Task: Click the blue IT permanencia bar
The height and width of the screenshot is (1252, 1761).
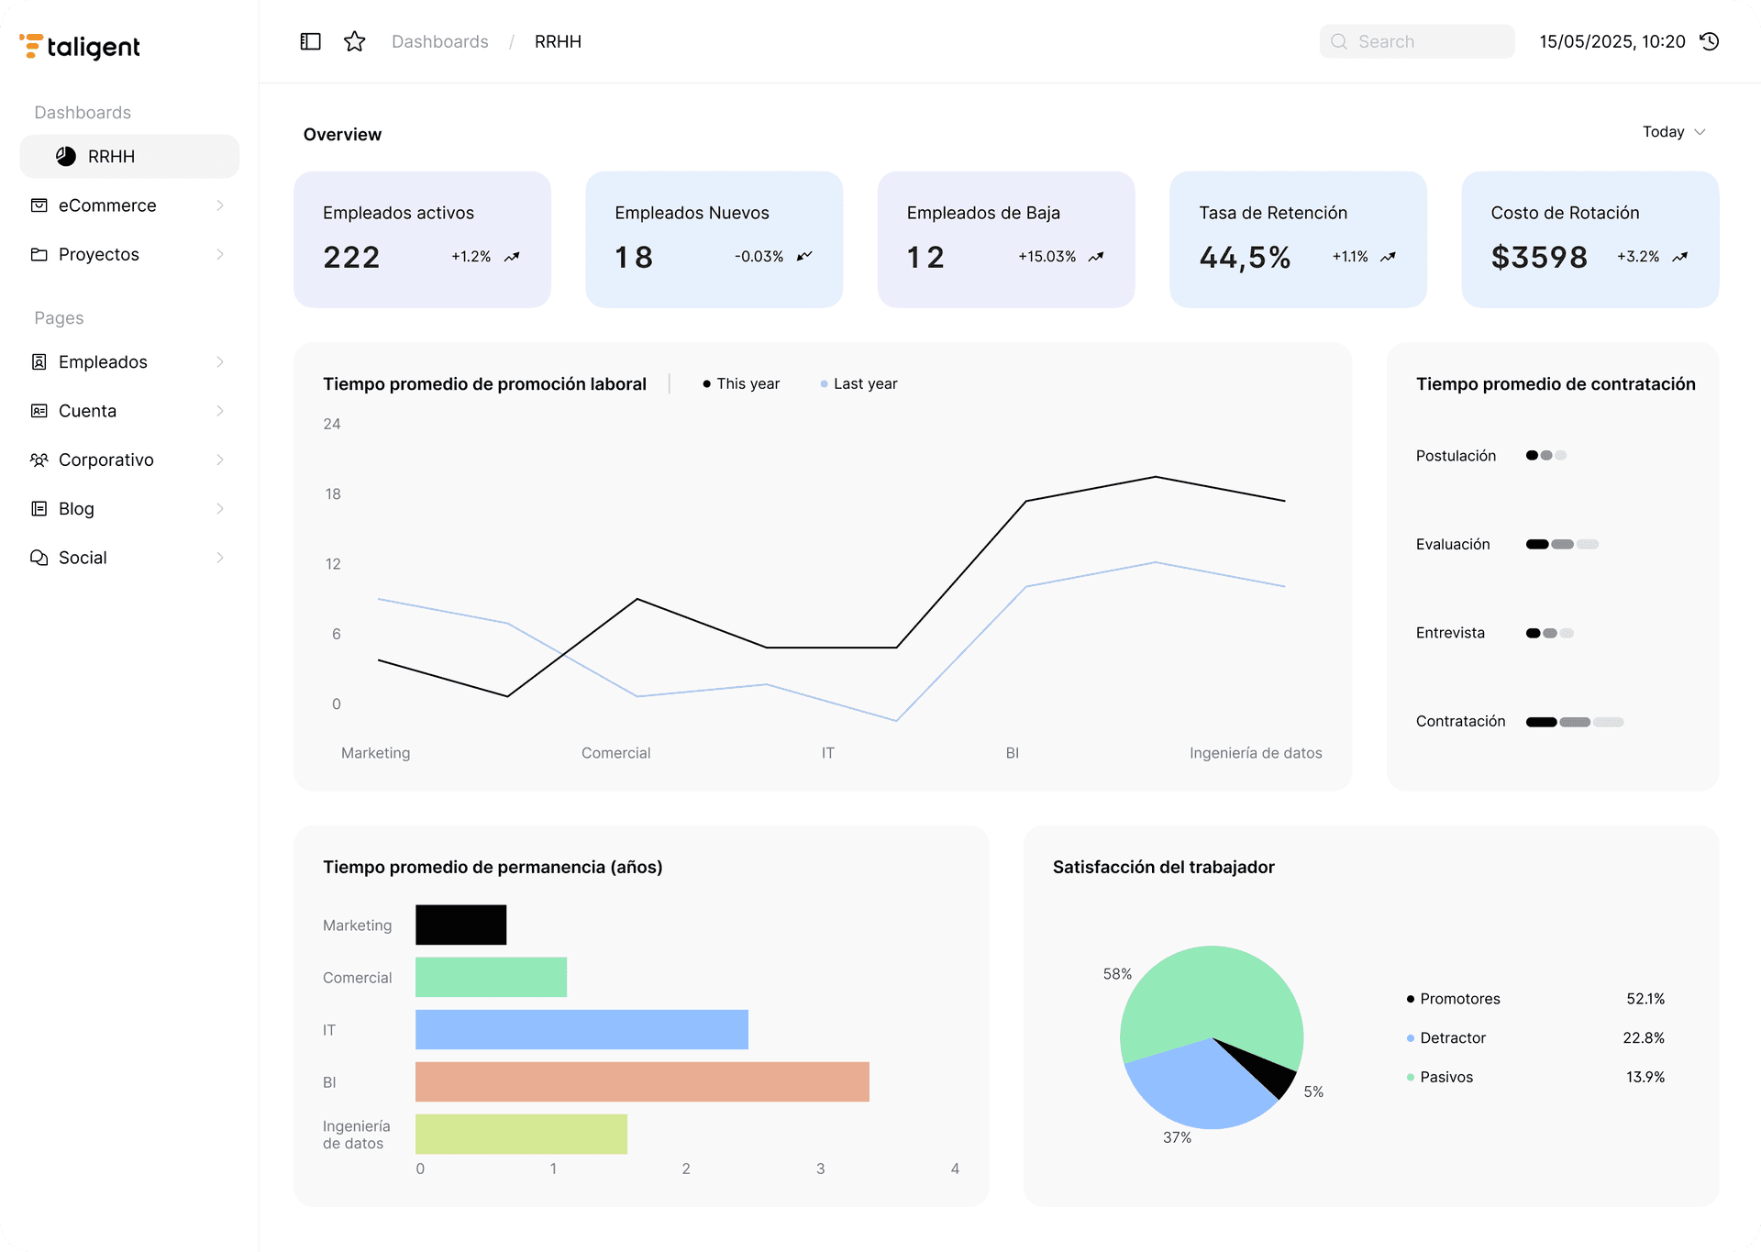Action: 581,1030
